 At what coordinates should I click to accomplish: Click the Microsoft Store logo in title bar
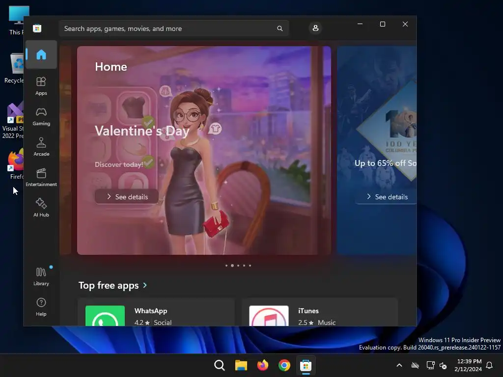click(37, 28)
